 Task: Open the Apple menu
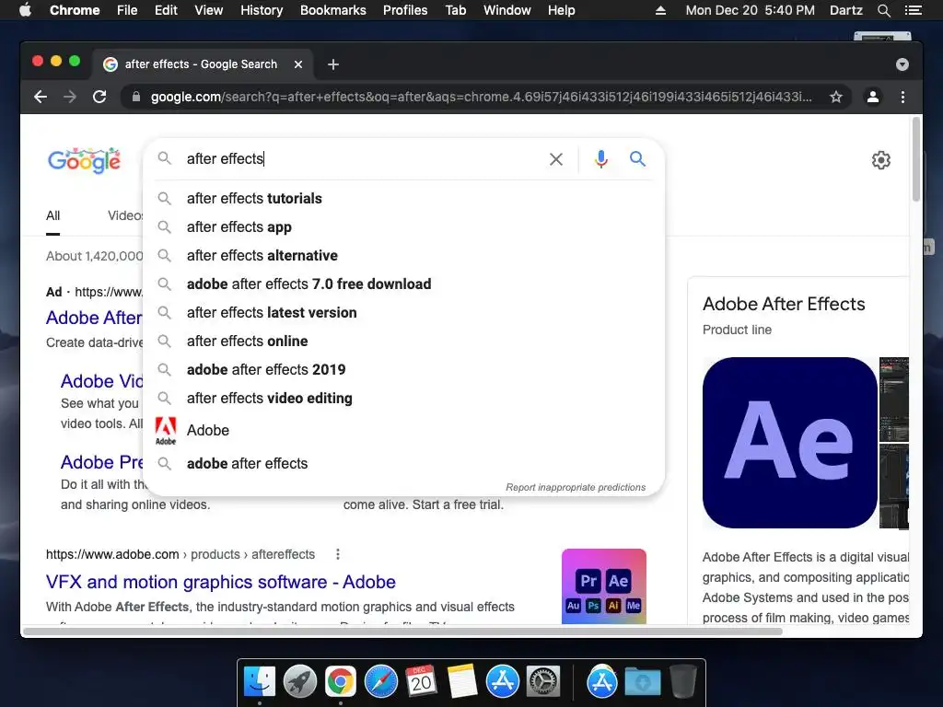click(x=25, y=10)
